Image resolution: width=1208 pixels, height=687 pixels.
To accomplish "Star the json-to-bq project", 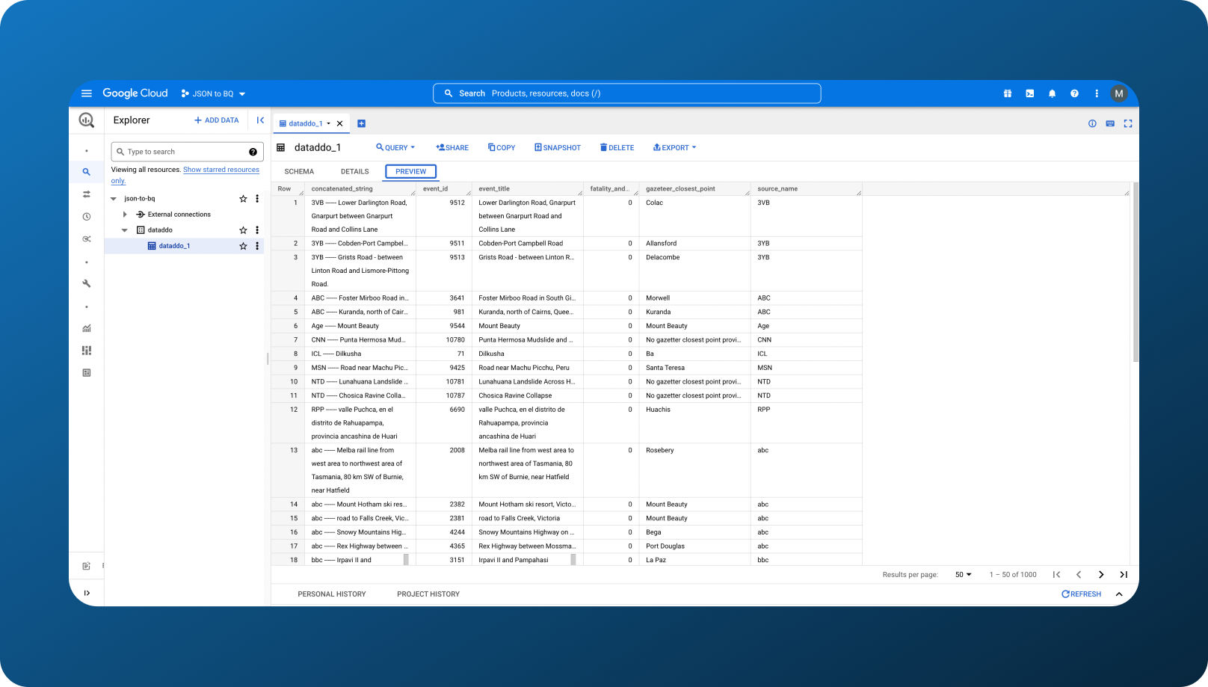I will (x=243, y=198).
